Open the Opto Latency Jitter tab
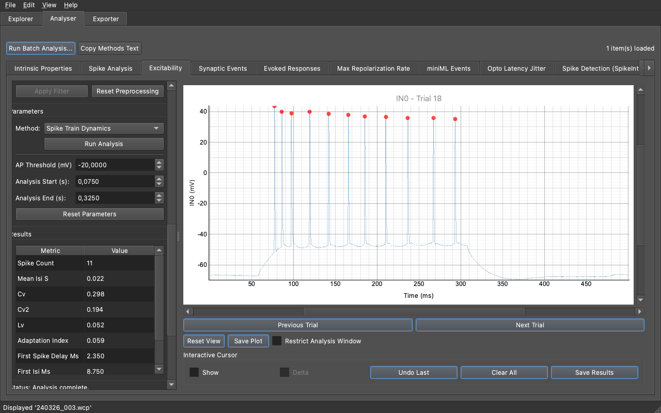The image size is (661, 413). 516,68
